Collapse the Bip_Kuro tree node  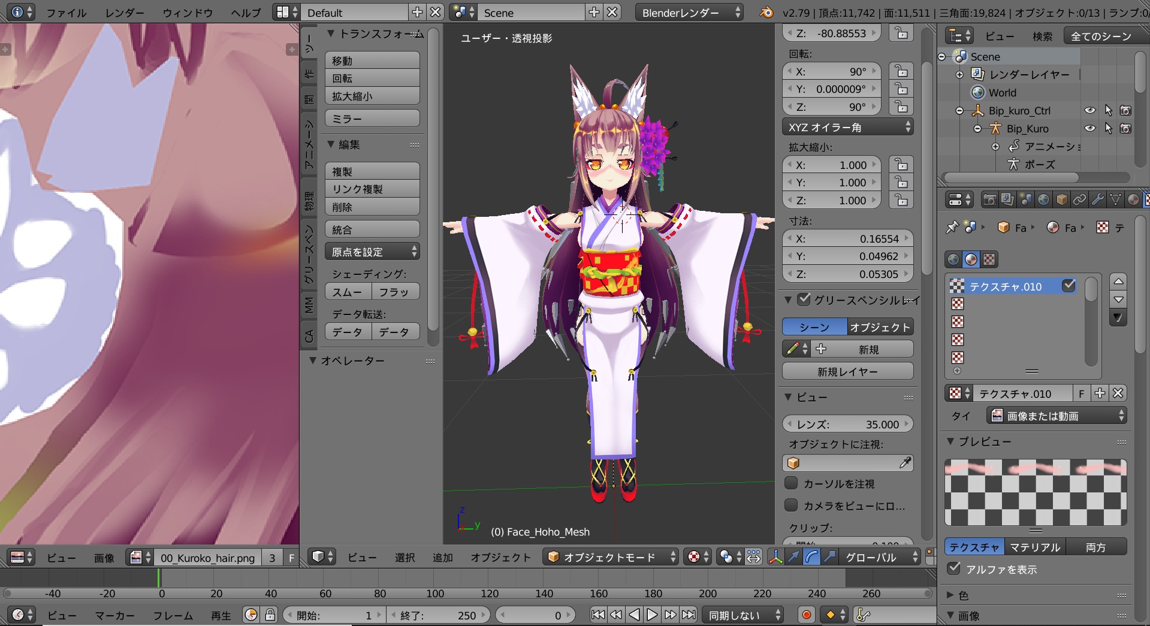tap(977, 129)
